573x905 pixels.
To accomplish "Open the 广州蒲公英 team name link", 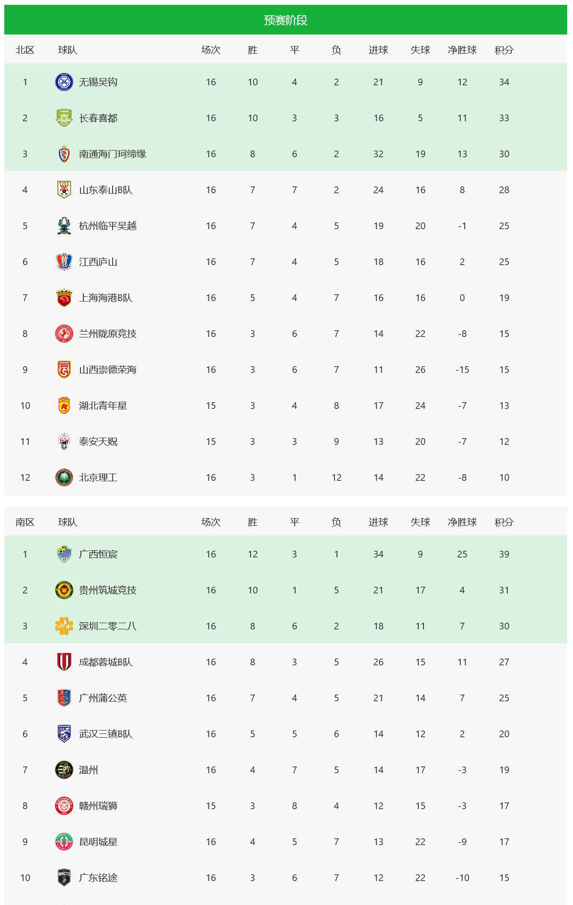I will click(x=103, y=698).
